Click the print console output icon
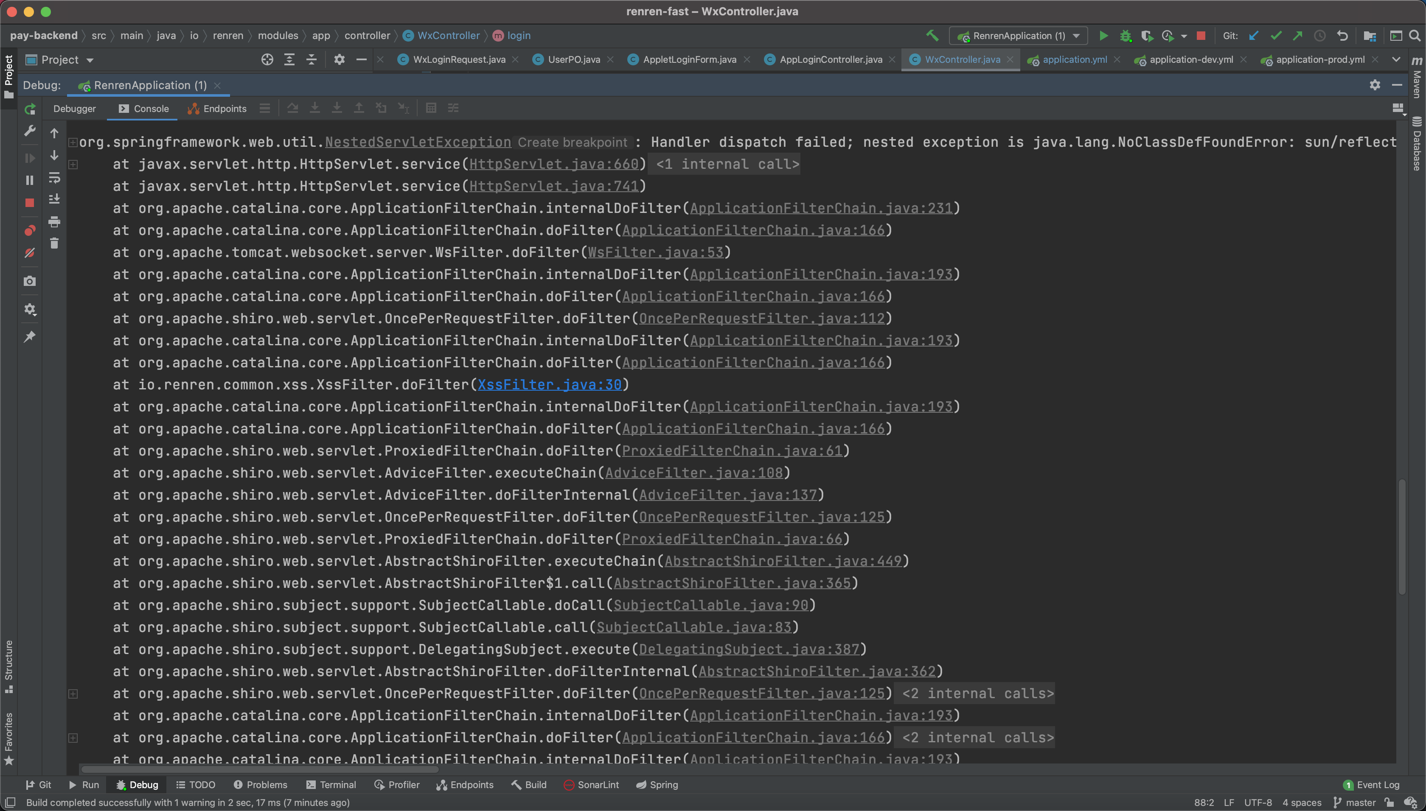Screen dimensions: 1426x811 click(x=54, y=222)
